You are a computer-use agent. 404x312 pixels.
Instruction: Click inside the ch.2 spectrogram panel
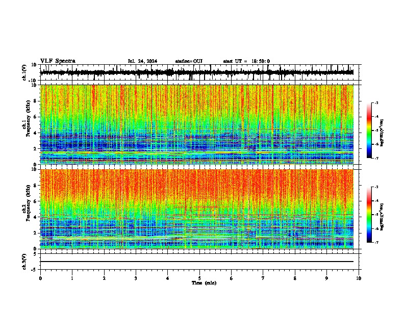(197, 209)
